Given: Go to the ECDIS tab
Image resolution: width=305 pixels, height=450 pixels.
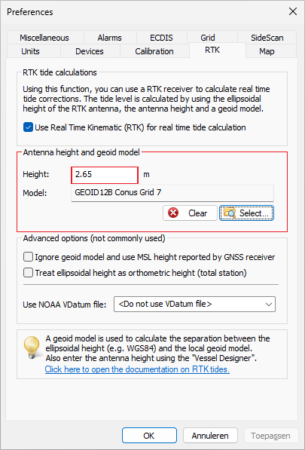Looking at the screenshot, I should coord(161,38).
